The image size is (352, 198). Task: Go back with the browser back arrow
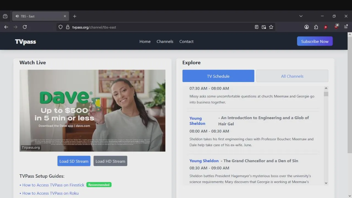tap(6, 27)
